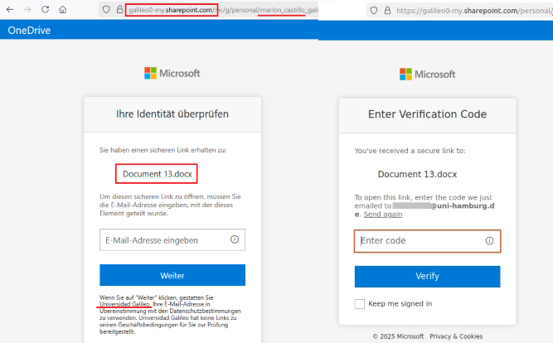Reload the page in left browser
This screenshot has width=553, height=343.
click(x=45, y=9)
